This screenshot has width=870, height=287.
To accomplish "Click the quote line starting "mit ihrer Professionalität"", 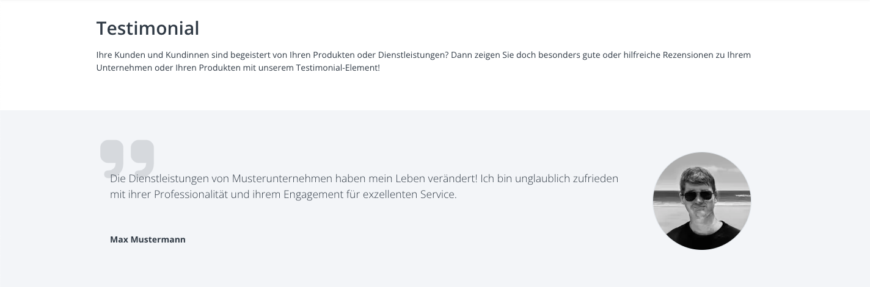I will click(x=283, y=195).
